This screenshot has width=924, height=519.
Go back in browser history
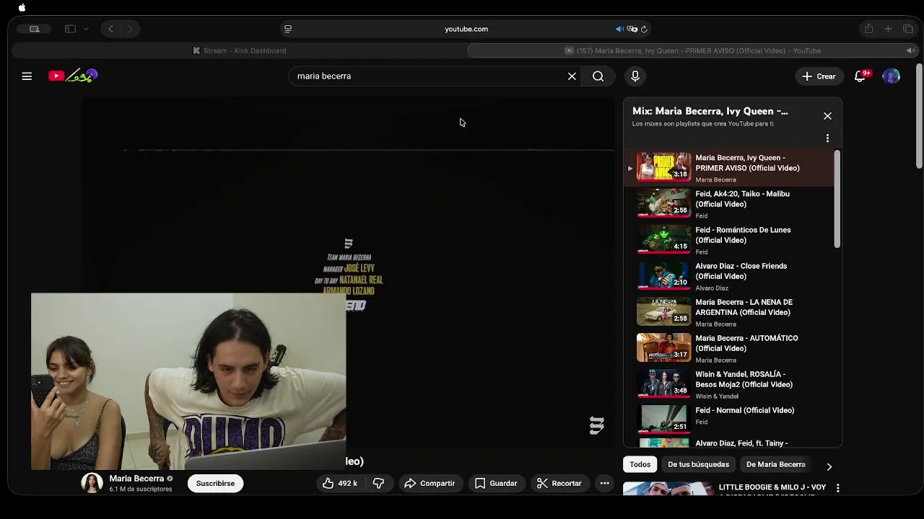pyautogui.click(x=110, y=29)
